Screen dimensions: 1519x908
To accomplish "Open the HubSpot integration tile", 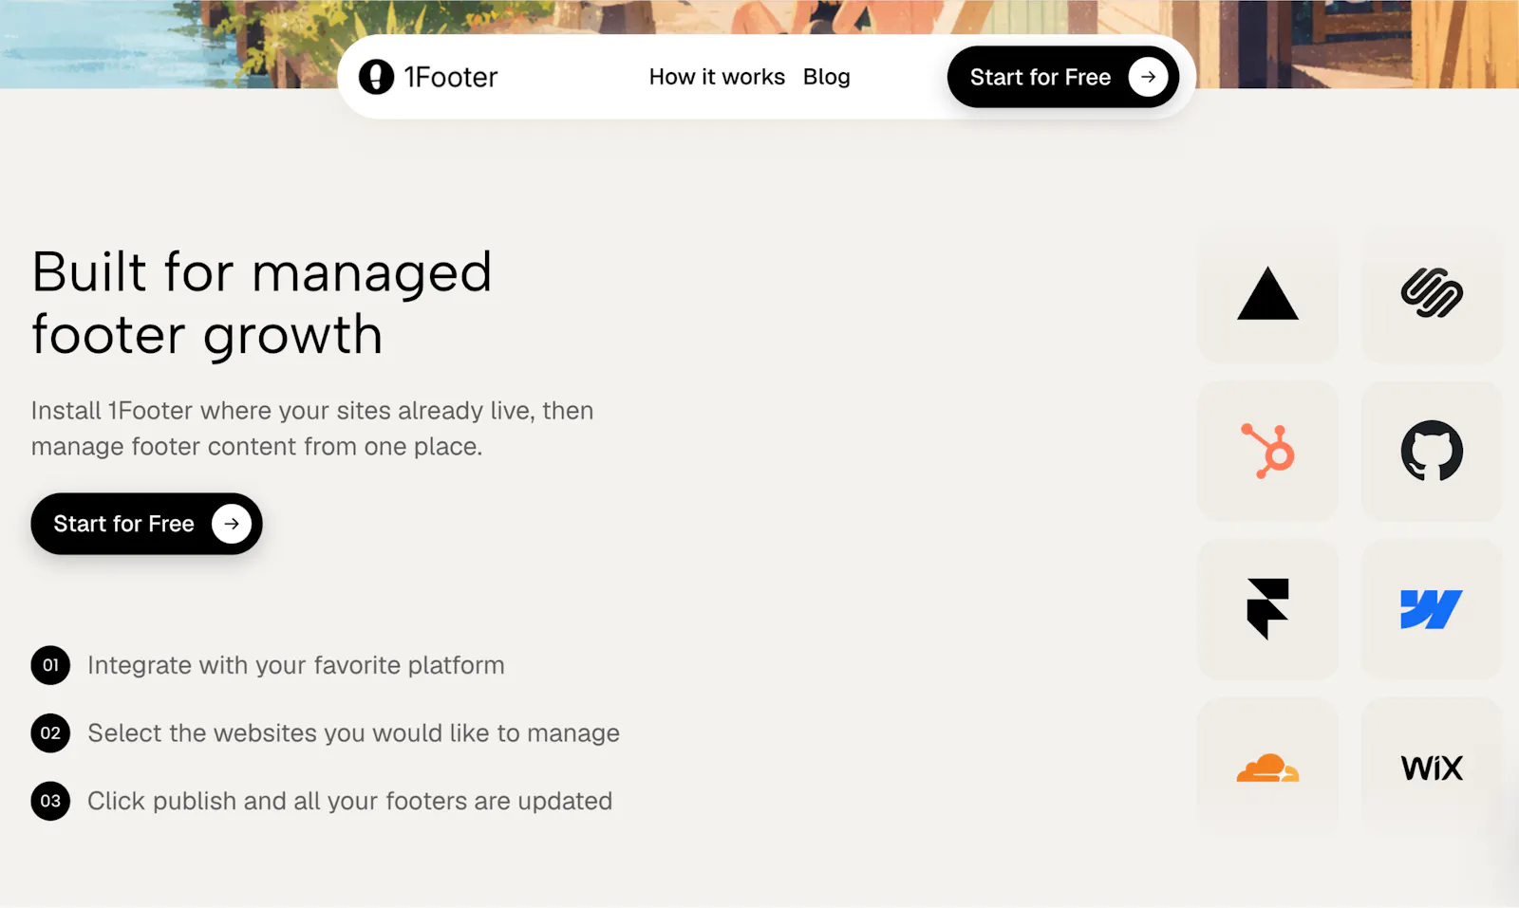I will point(1267,451).
